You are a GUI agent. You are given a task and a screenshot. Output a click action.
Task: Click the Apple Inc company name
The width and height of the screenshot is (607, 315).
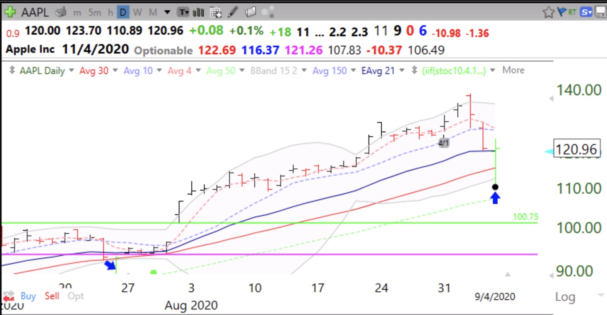30,50
